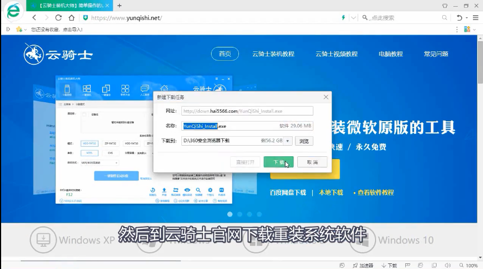This screenshot has width=483, height=269.
Task: Open 云骑士装机教程 navigation item
Action: click(273, 54)
